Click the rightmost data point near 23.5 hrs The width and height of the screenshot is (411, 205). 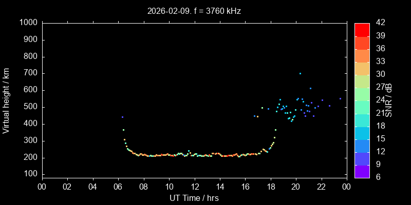340,98
